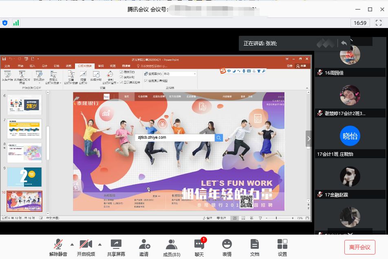The height and width of the screenshot is (259, 388).
Task: Click the zoom slider in status bar
Action: [280, 218]
